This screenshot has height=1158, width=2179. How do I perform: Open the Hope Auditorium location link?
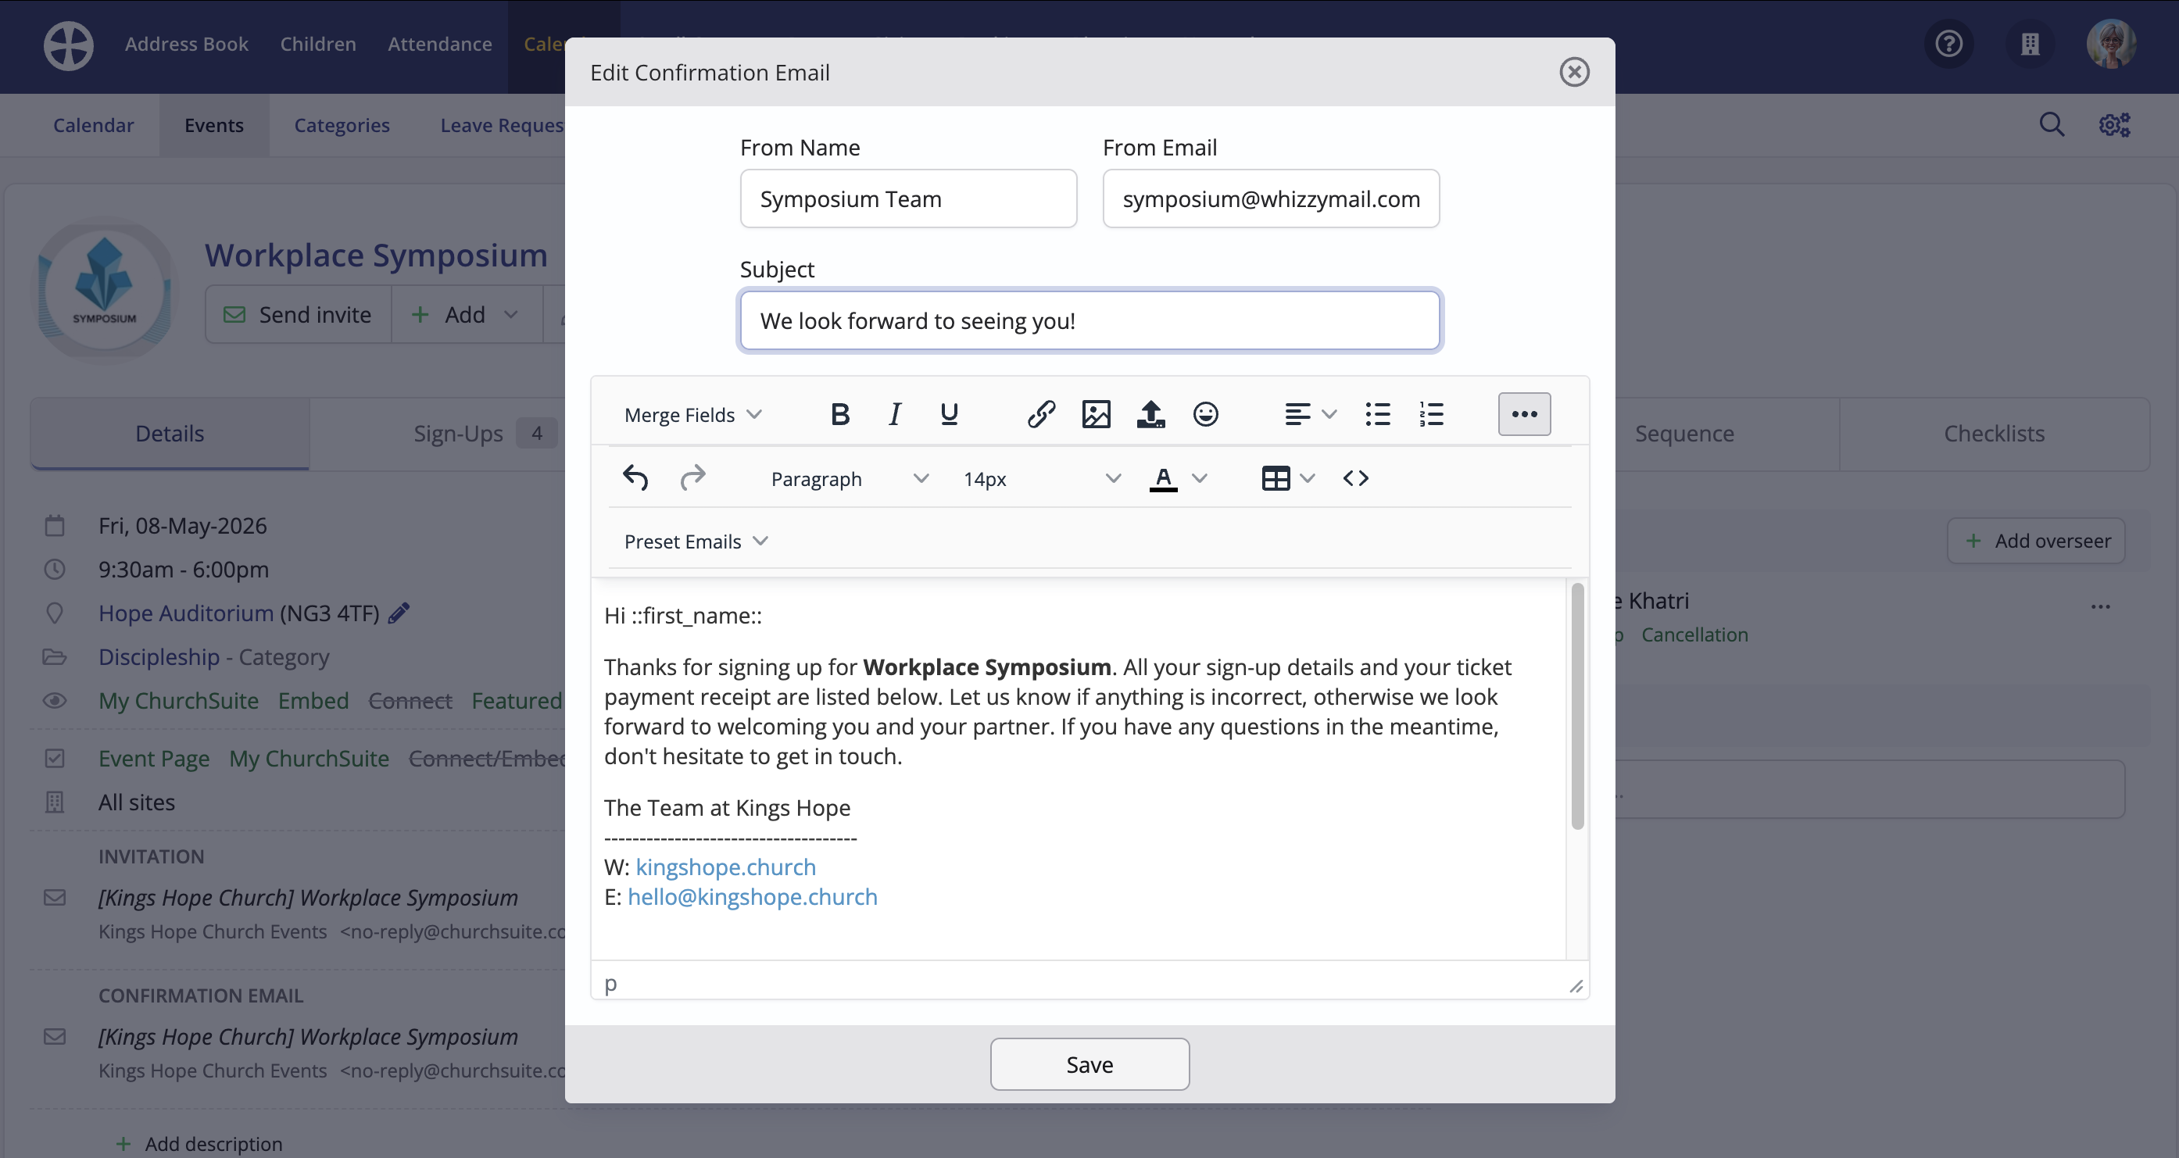(x=186, y=613)
